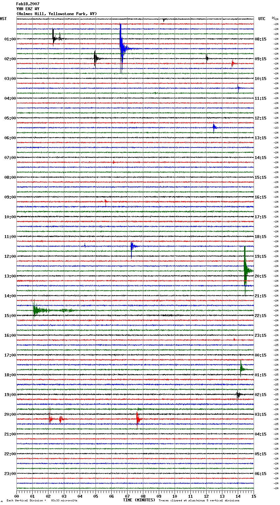Image resolution: width=280 pixels, height=505 pixels.
Task: Select minute 15 on the bottom axis
Action: (254, 496)
